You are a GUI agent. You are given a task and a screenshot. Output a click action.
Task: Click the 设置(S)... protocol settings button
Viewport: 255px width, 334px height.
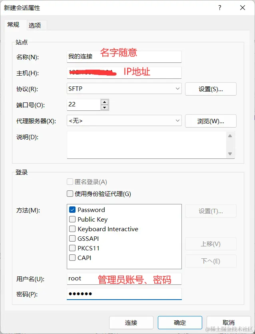(x=211, y=89)
